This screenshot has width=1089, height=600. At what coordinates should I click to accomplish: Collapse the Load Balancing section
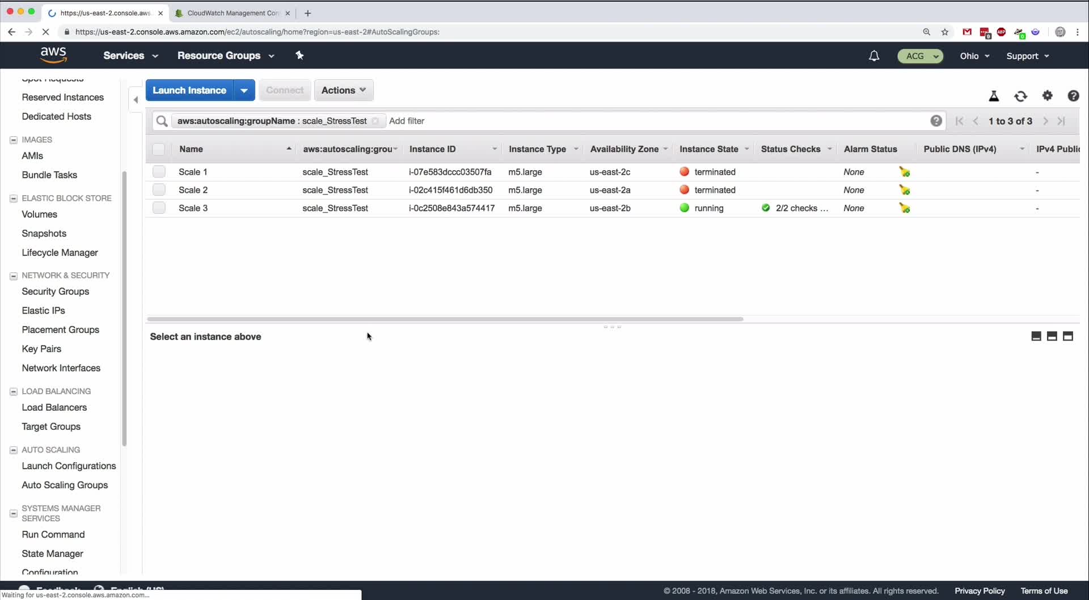[14, 391]
